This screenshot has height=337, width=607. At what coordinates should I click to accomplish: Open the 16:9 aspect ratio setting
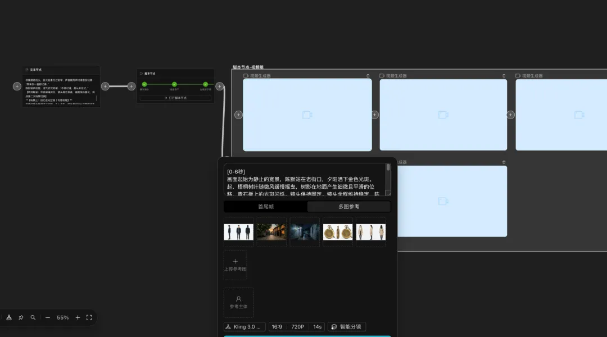(x=277, y=326)
